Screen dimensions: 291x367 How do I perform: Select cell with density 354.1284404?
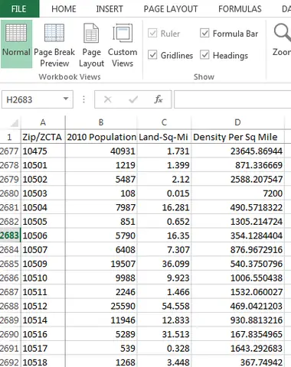[237, 235]
